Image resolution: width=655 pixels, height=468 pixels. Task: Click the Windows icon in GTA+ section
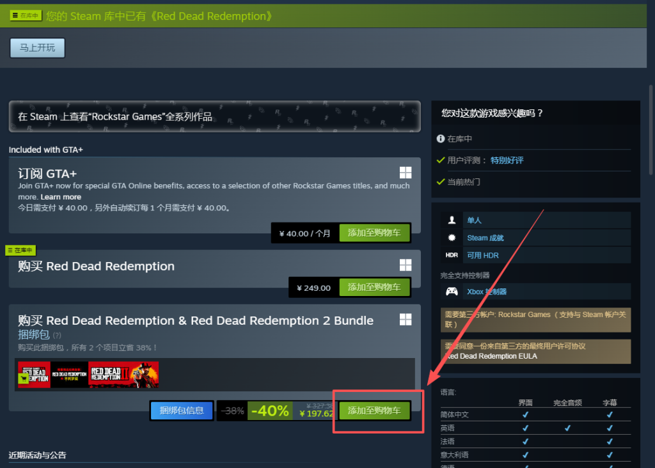click(x=406, y=173)
